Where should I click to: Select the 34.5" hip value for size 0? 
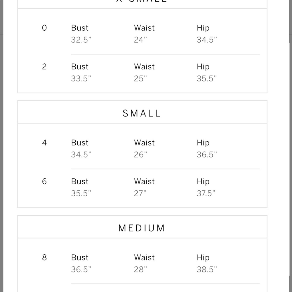click(207, 40)
